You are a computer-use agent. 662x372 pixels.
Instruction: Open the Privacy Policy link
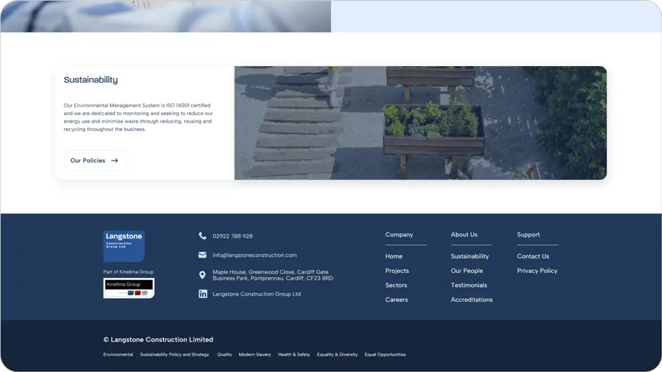(x=537, y=271)
